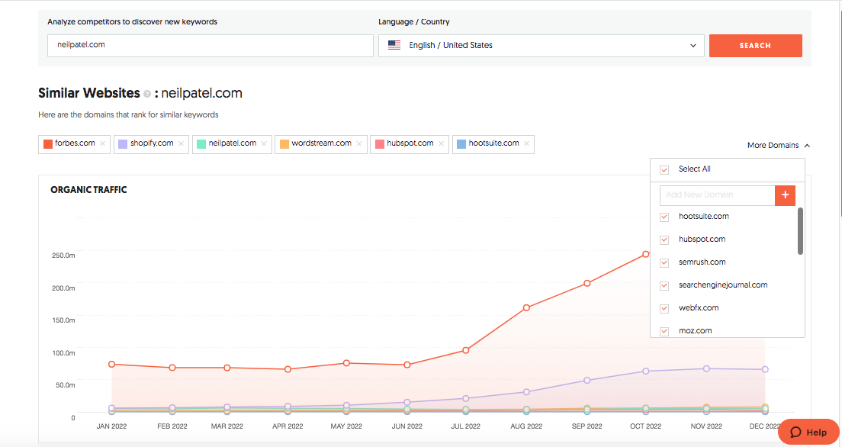Toggle the Select All checkbox

click(x=664, y=169)
